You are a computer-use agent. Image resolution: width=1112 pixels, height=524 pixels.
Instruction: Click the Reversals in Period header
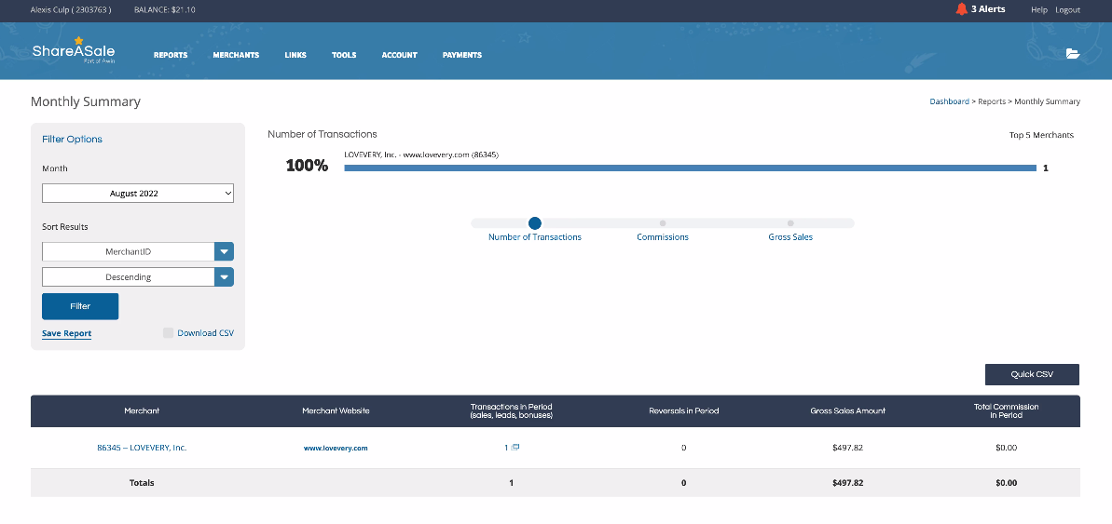[683, 410]
